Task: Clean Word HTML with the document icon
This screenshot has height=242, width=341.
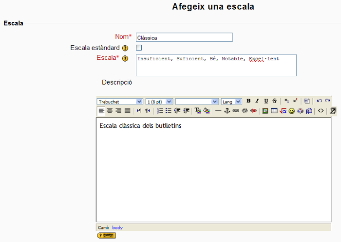Action: (306, 101)
